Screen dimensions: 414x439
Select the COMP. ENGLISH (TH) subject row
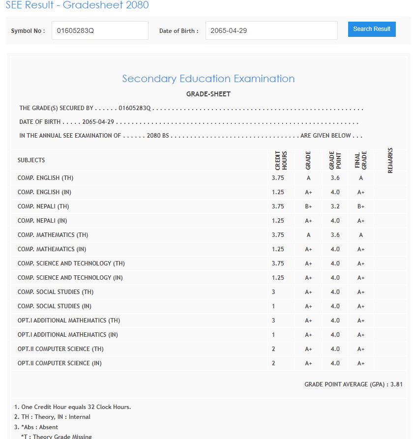(x=45, y=178)
